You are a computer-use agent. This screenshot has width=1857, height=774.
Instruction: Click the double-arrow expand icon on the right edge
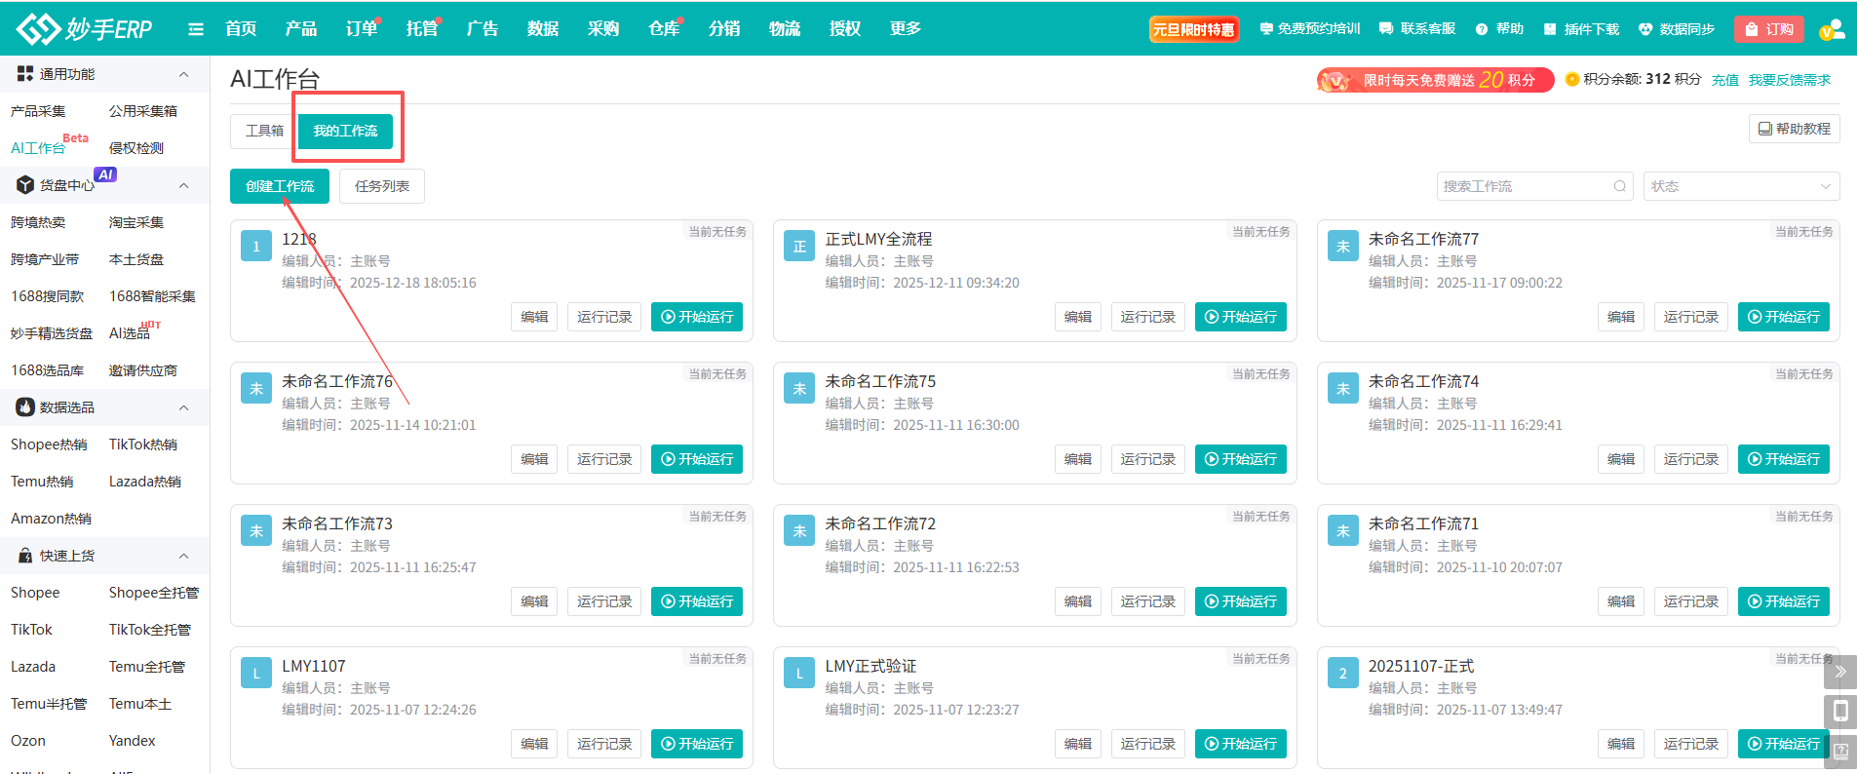click(1840, 672)
